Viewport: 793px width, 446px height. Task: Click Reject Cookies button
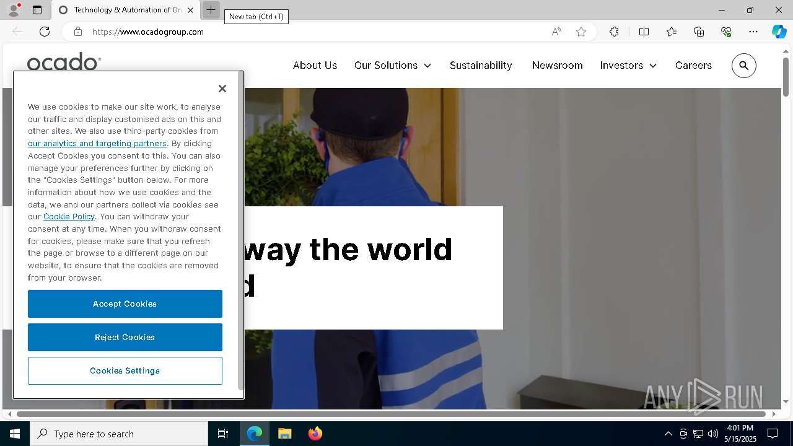tap(125, 338)
